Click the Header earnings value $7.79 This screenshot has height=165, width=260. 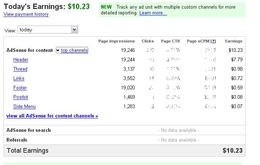click(236, 60)
